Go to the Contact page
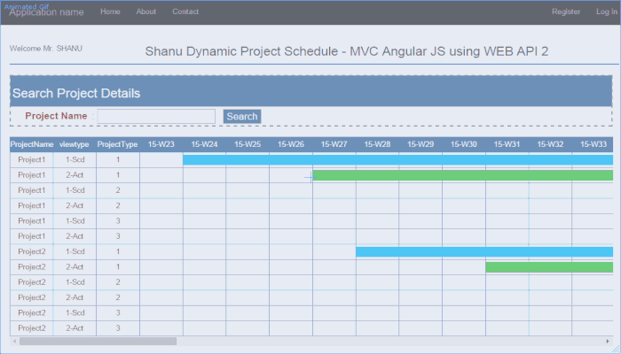 pos(185,12)
